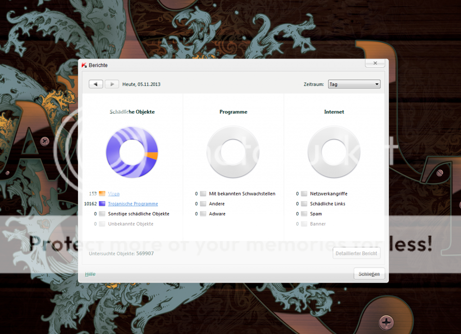The width and height of the screenshot is (461, 334).
Task: Click the Internet donut chart
Action: (334, 152)
